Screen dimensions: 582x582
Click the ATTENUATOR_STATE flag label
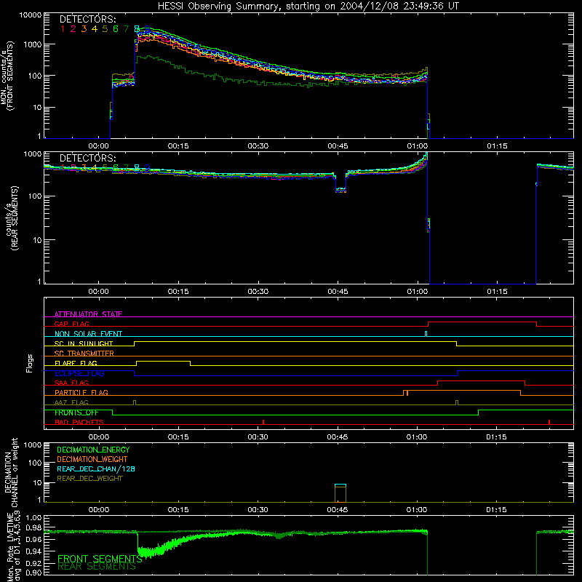click(x=88, y=314)
